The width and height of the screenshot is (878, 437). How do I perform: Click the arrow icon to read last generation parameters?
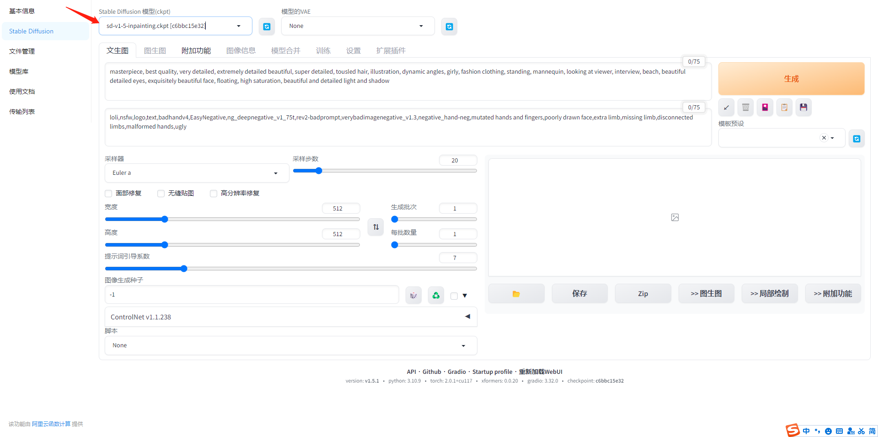726,108
